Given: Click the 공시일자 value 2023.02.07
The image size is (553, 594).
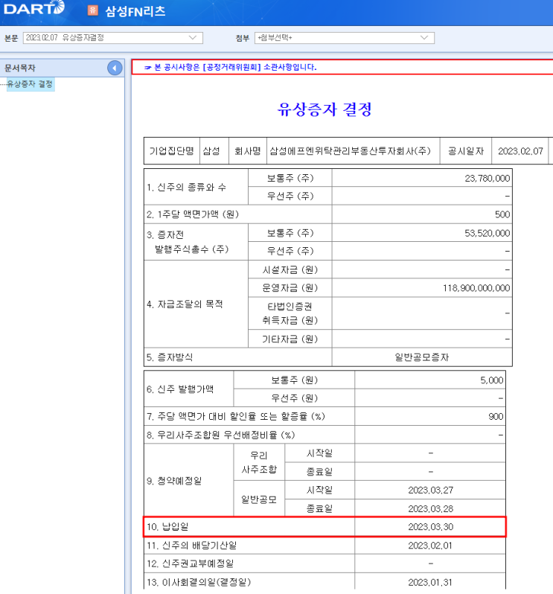Looking at the screenshot, I should point(520,151).
